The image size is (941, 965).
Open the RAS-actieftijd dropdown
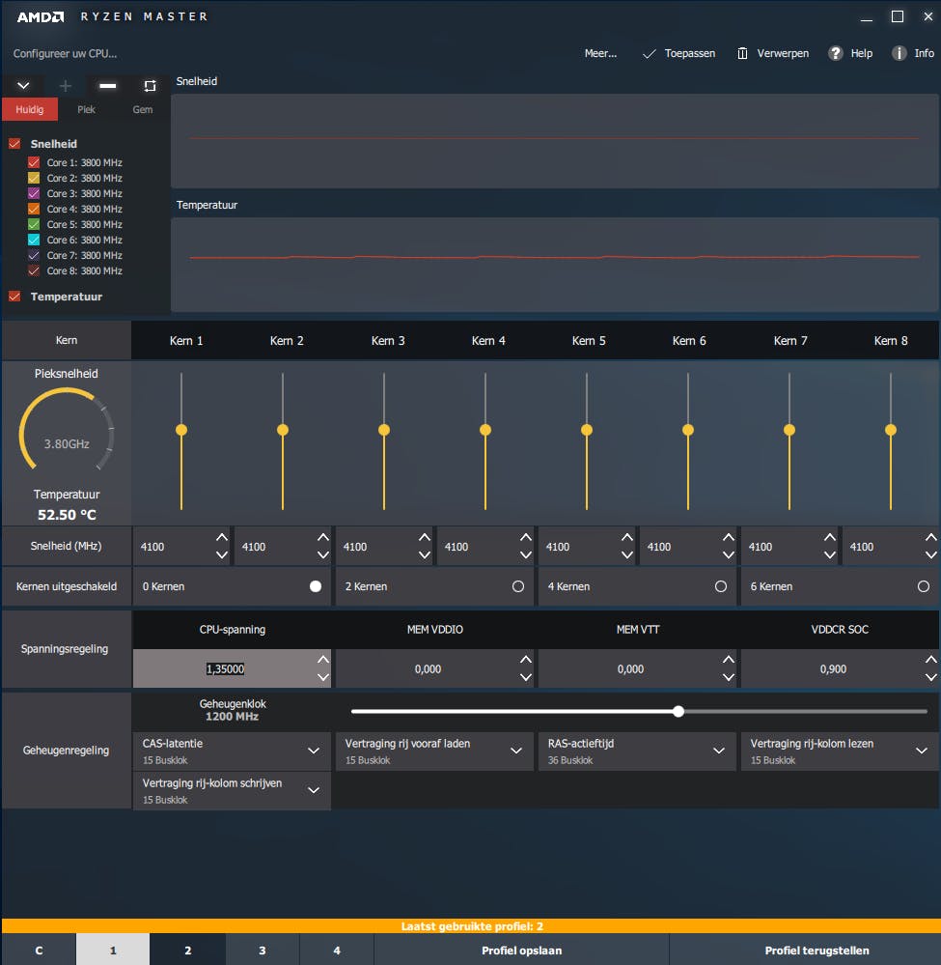point(718,751)
